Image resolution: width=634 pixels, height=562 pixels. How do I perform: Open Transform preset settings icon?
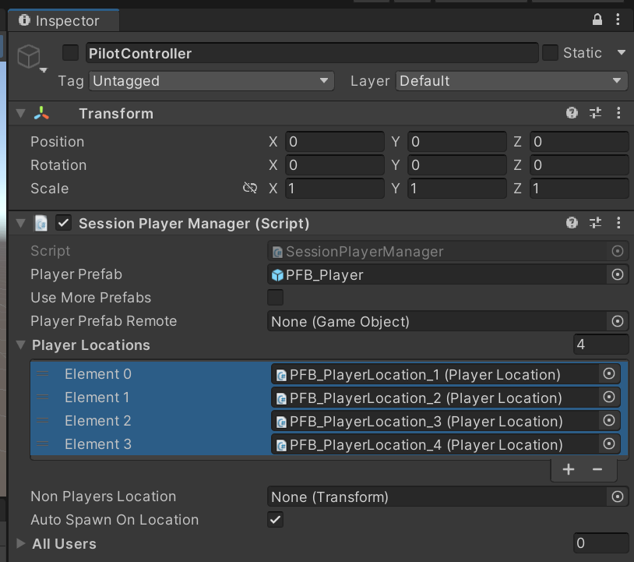tap(596, 113)
